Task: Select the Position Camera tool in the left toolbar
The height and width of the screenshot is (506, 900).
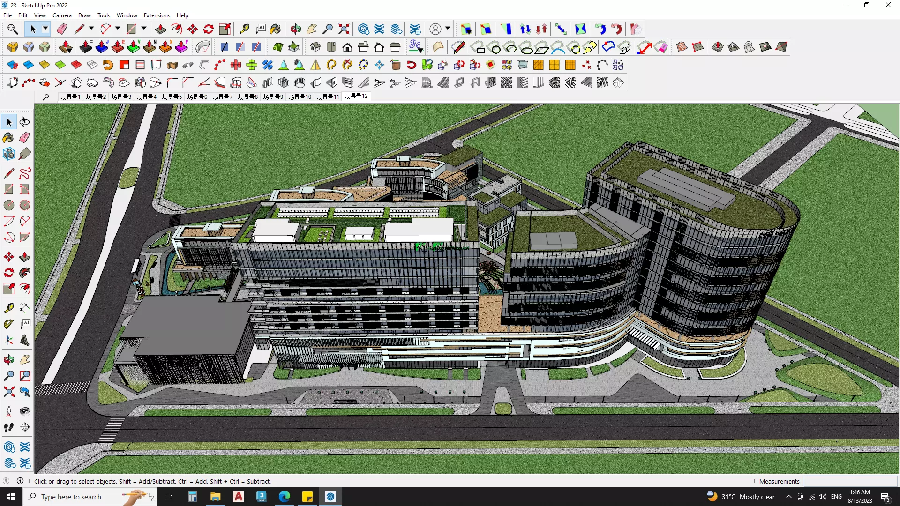Action: [9, 411]
